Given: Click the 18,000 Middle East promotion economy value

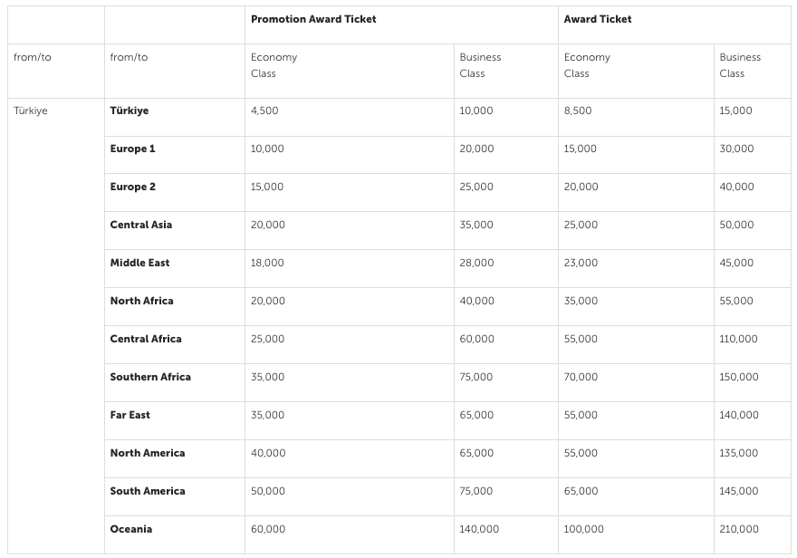Looking at the screenshot, I should (267, 263).
